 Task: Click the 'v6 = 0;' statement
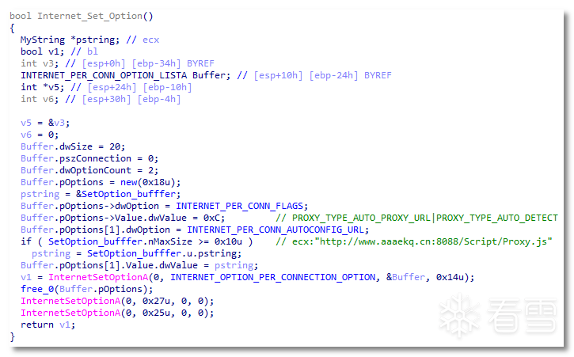pos(40,135)
